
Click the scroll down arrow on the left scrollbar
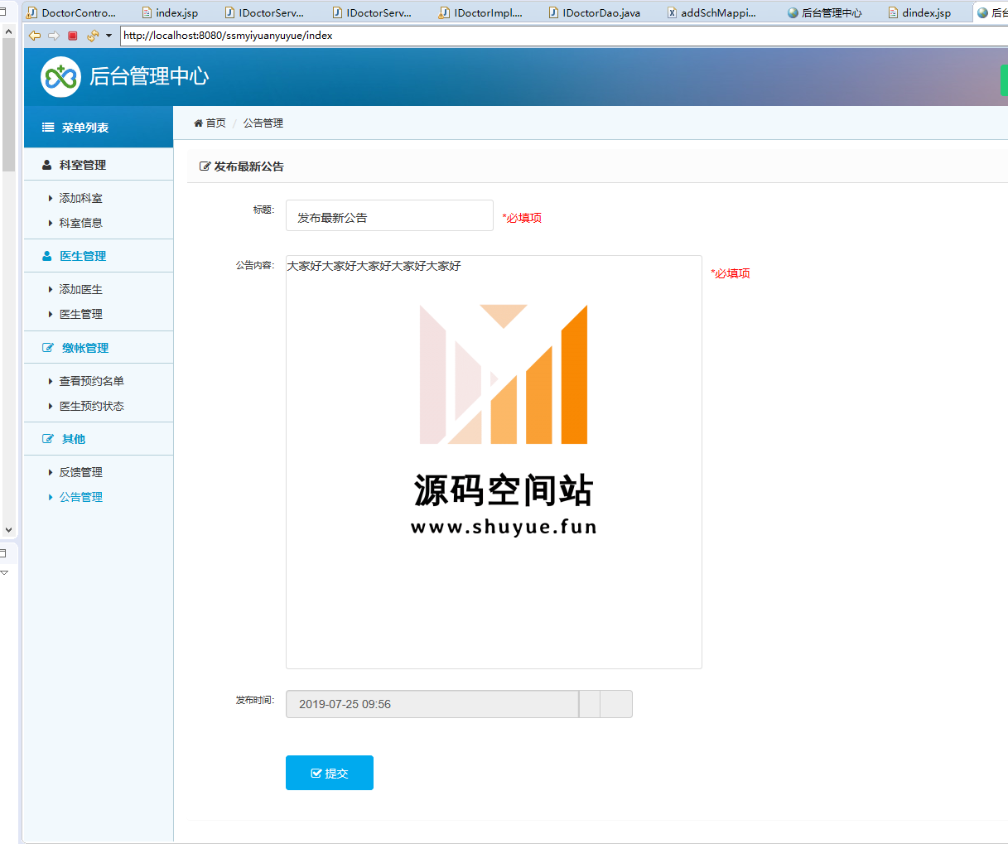pyautogui.click(x=8, y=530)
